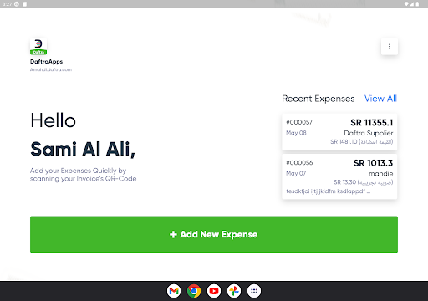The image size is (428, 301).
Task: Open Gmail from the taskbar
Action: click(174, 291)
